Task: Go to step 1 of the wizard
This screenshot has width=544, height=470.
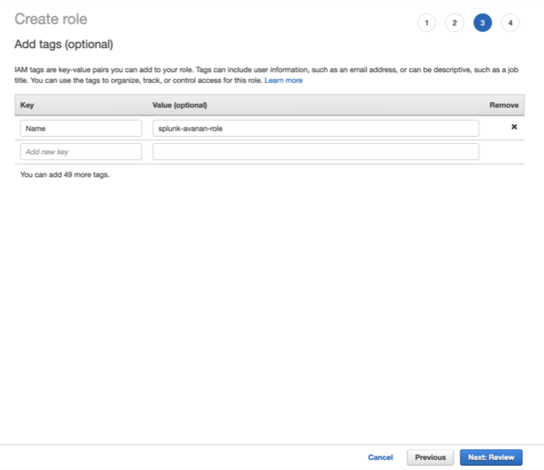Action: [x=427, y=23]
